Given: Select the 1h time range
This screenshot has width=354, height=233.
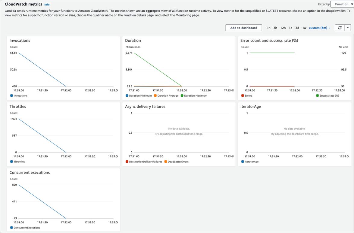Looking at the screenshot, I should coord(268,28).
